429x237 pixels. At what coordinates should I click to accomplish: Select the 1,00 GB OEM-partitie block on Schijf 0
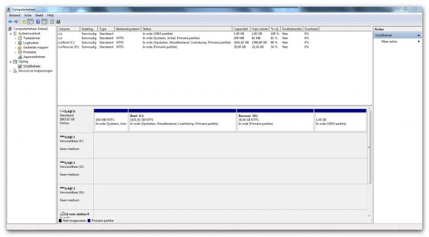click(340, 120)
